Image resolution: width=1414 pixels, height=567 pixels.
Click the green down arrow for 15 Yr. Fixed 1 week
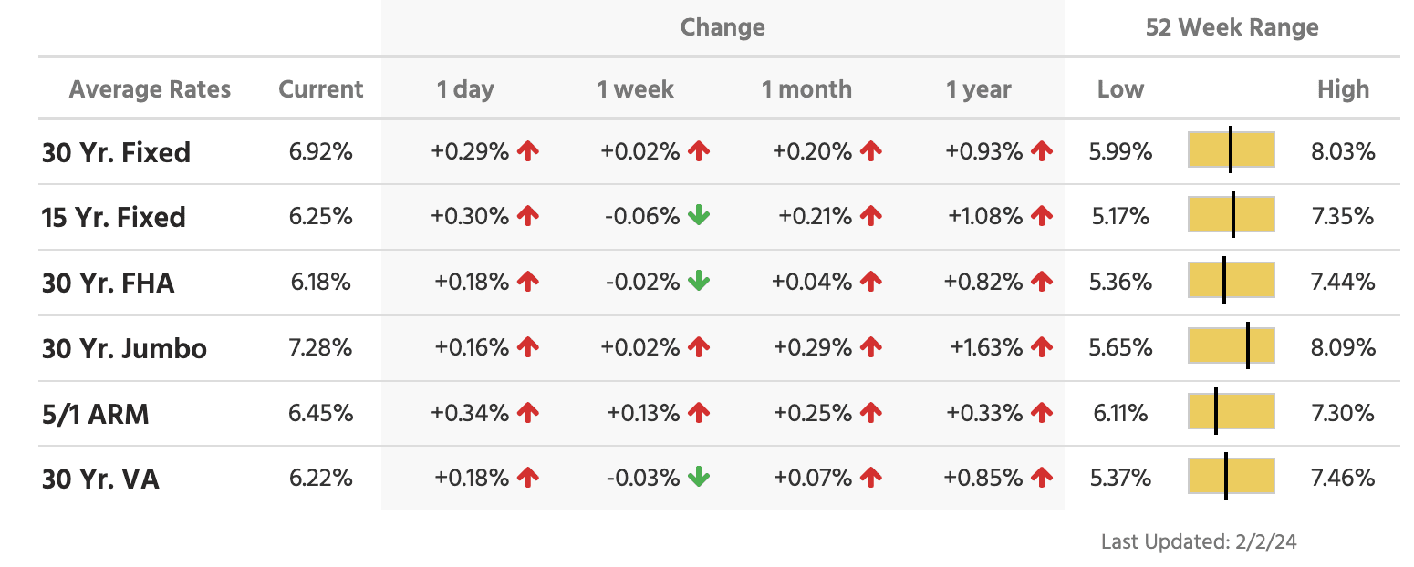(699, 216)
